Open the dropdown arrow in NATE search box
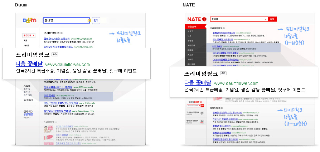This screenshot has height=152, width=320. [266, 19]
